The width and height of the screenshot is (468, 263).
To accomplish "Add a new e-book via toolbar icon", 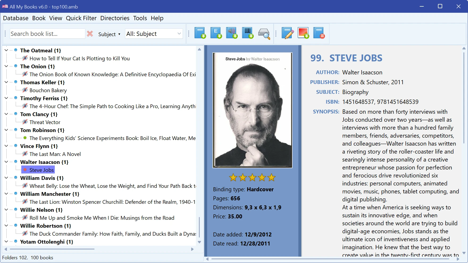I will (x=216, y=33).
